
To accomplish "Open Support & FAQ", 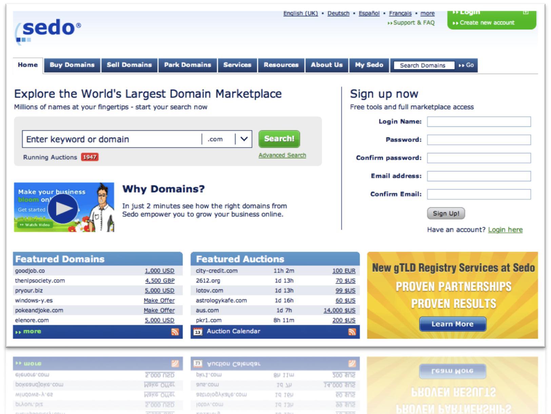I will (x=411, y=23).
